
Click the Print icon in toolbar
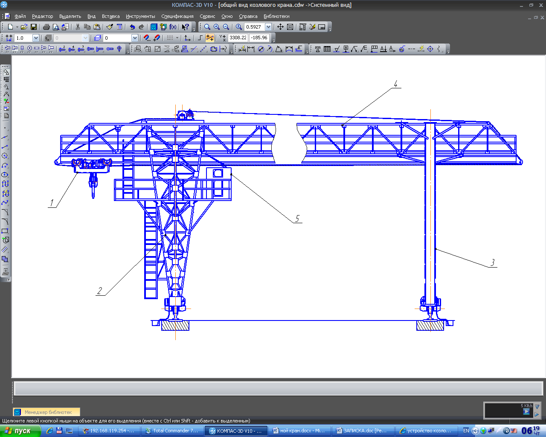pos(46,27)
